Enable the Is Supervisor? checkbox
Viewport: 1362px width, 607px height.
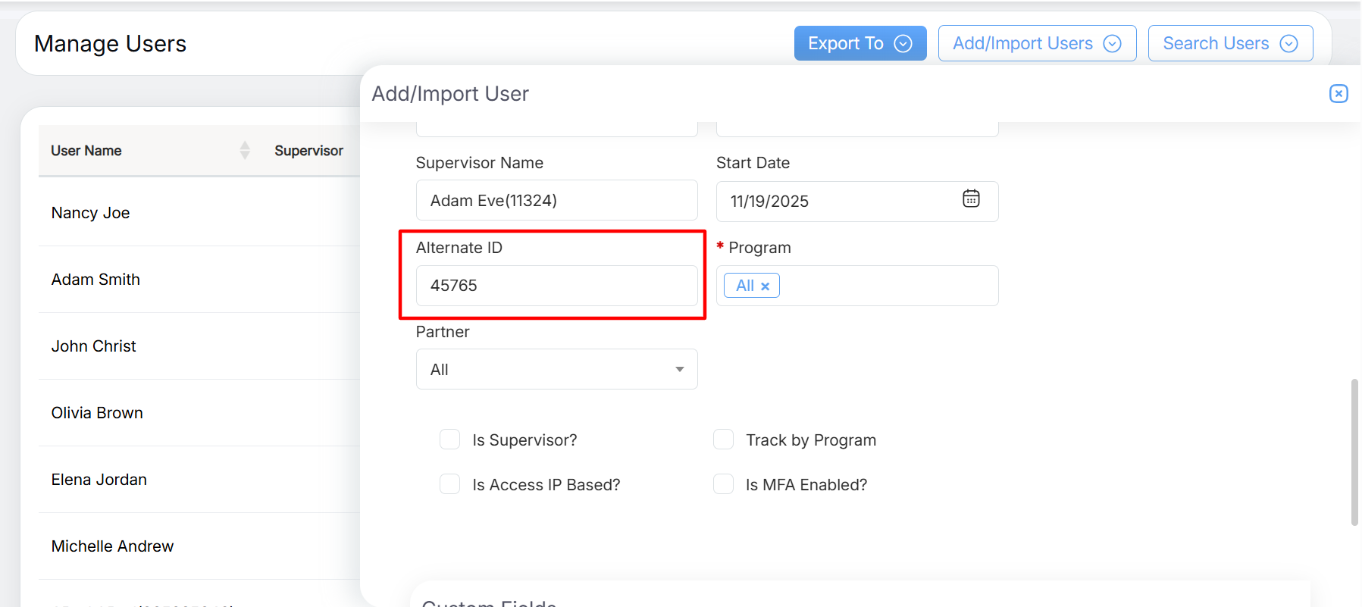(450, 440)
